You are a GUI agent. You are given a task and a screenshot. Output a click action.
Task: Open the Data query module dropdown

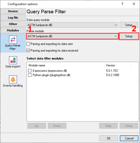click(72, 25)
